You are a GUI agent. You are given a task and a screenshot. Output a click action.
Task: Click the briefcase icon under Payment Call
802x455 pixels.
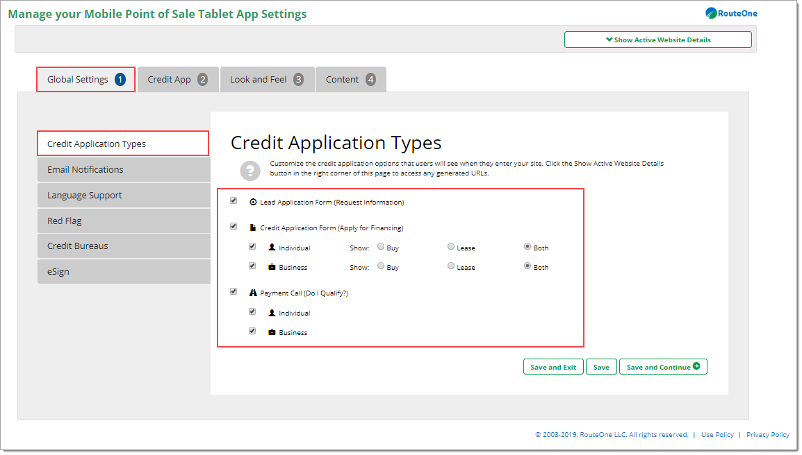point(272,332)
